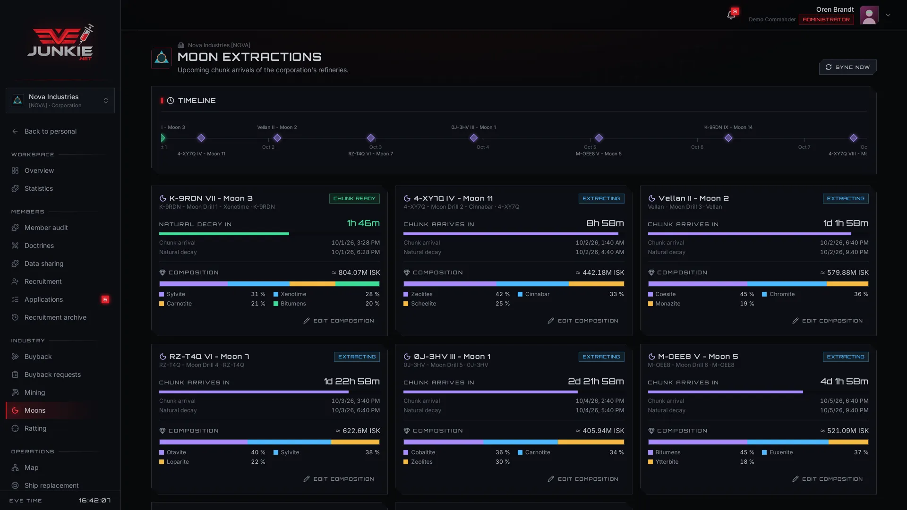Expand the user account menu chevron
Screen dimensions: 907x510
[888, 15]
